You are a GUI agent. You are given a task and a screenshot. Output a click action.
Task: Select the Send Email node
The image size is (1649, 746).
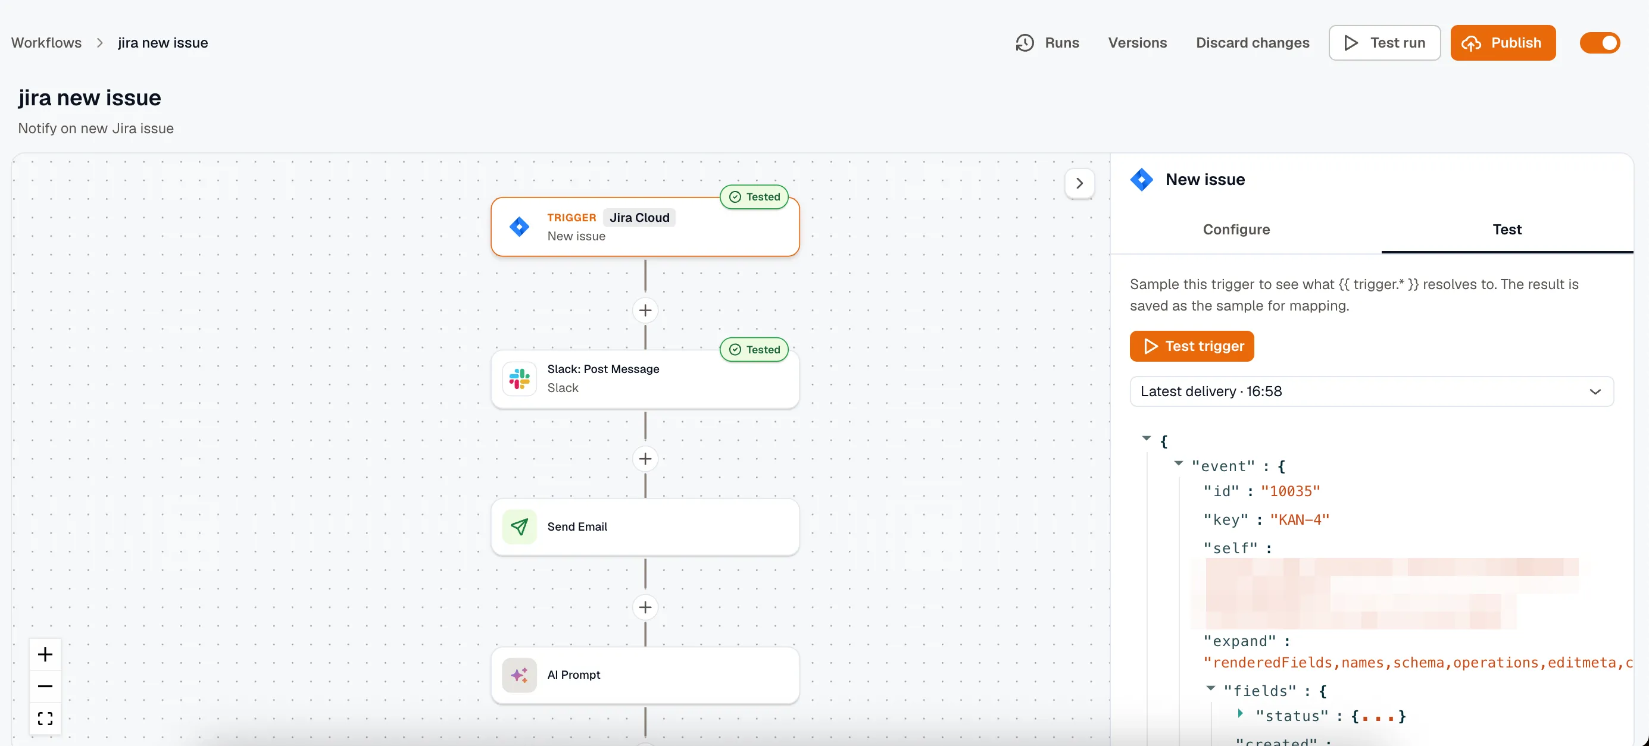(645, 526)
